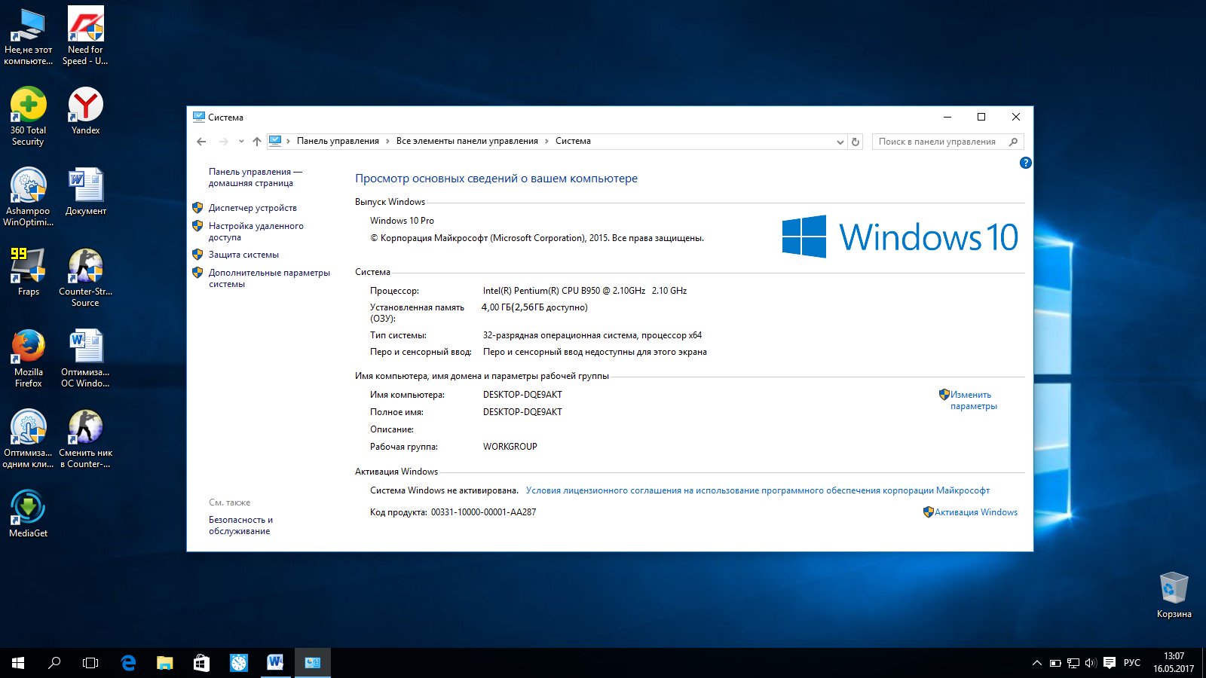Click the Up one level arrow
The width and height of the screenshot is (1206, 678).
click(257, 141)
